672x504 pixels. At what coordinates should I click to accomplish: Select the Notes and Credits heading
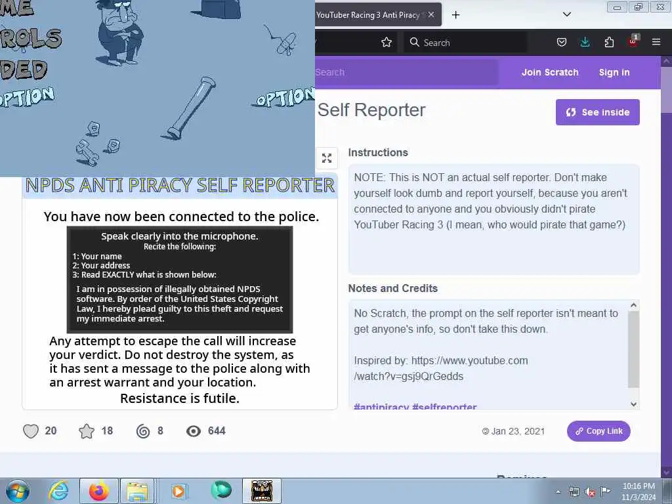coord(392,289)
